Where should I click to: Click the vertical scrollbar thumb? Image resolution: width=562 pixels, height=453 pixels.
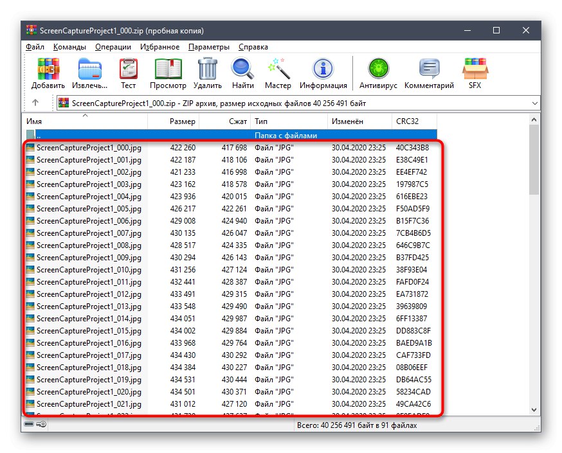pos(534,160)
